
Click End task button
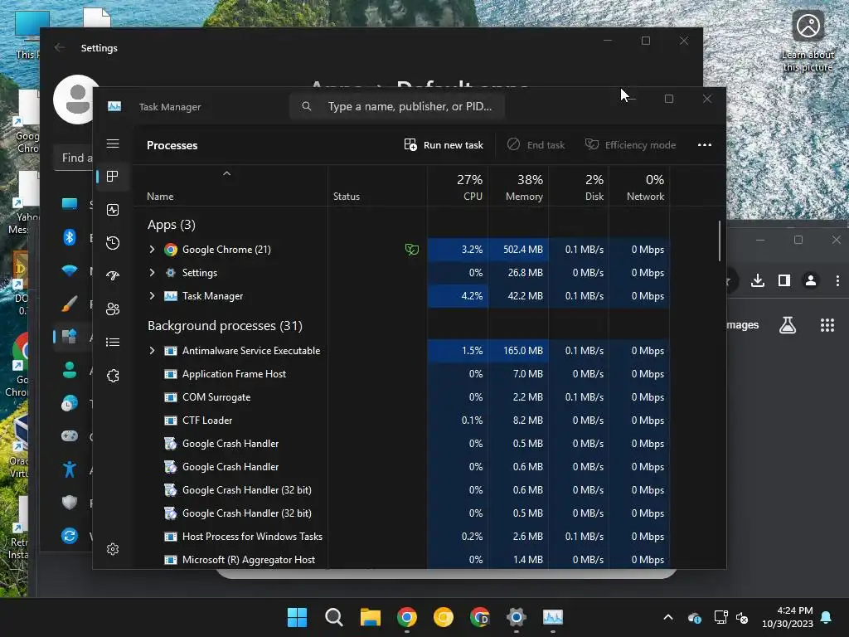[x=536, y=144]
